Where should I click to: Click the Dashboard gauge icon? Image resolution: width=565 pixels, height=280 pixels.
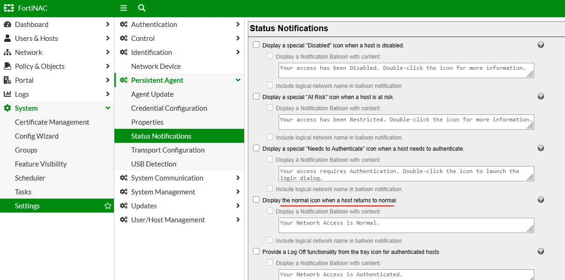7,24
